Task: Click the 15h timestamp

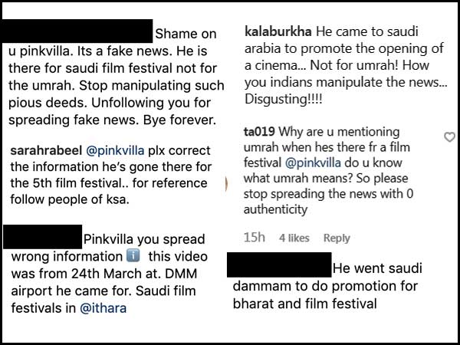Action: pyautogui.click(x=255, y=238)
